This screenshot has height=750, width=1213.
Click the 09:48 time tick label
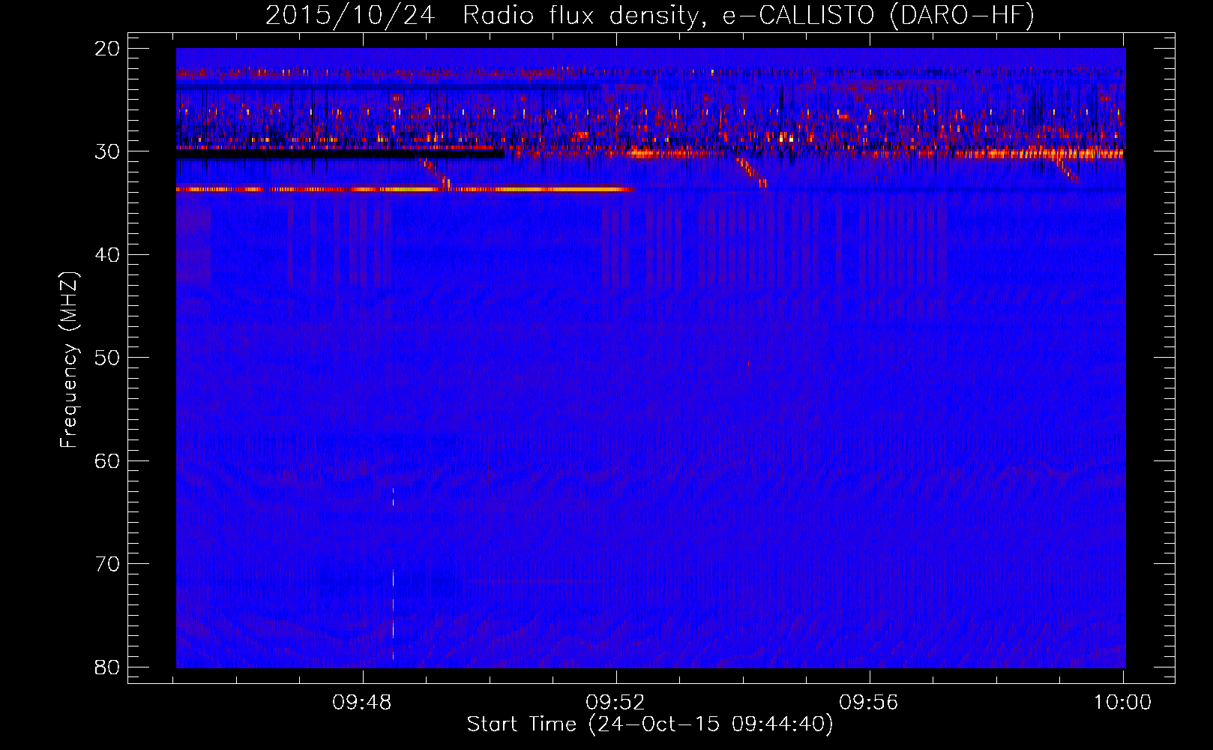(x=364, y=703)
